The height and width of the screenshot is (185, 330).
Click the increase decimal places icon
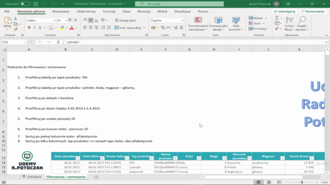tap(175, 27)
